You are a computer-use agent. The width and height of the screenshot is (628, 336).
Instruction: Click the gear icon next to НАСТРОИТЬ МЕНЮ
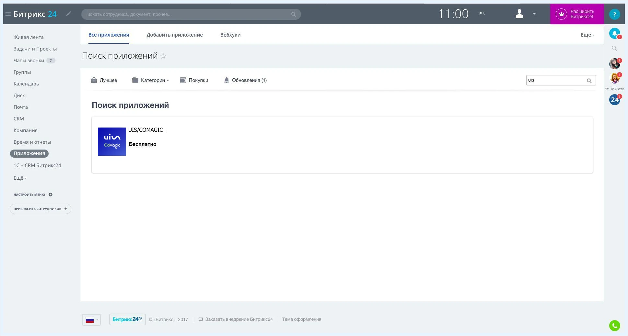[x=51, y=195]
